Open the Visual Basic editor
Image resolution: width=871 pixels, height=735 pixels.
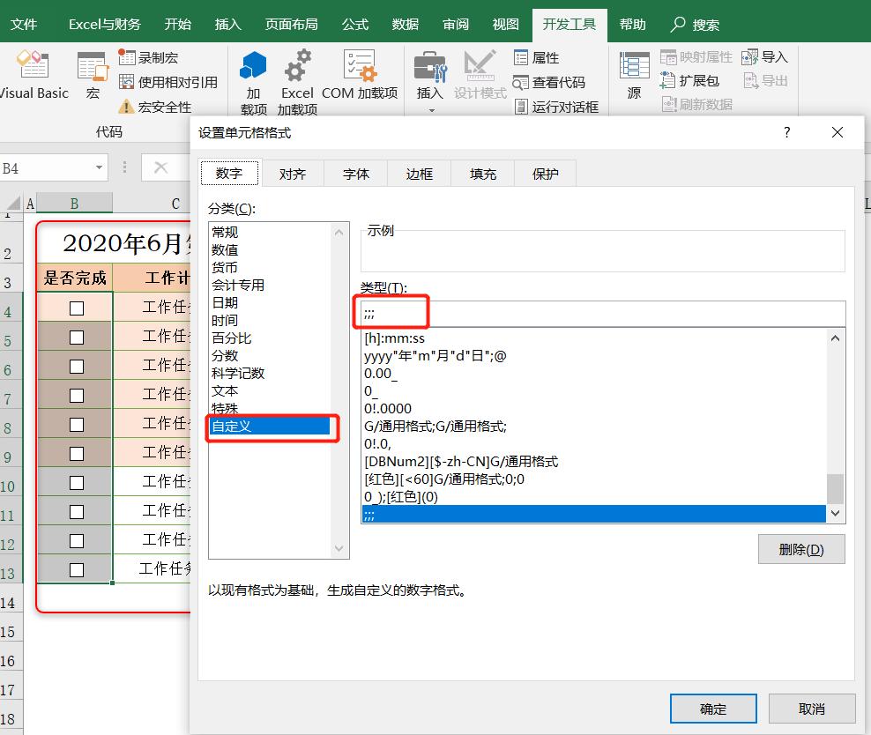(33, 75)
